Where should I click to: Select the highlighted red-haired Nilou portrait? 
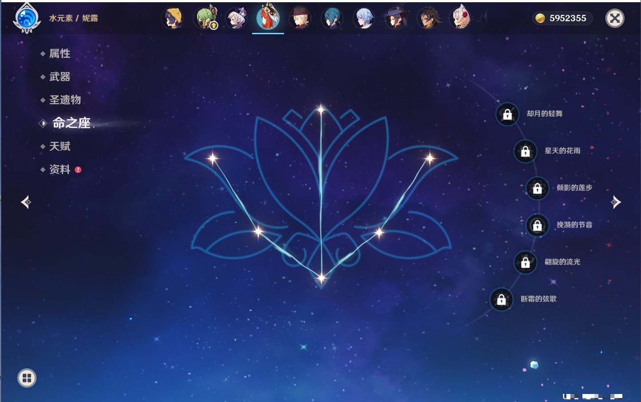point(268,17)
